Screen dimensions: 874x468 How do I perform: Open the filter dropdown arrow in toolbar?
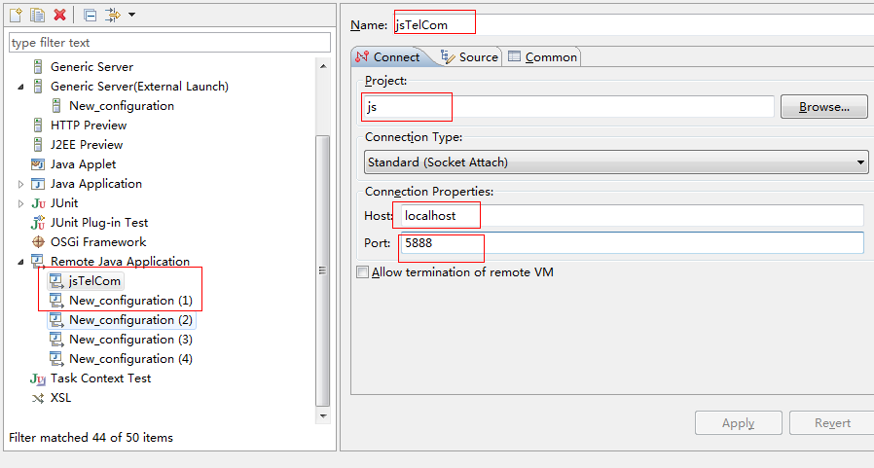point(131,15)
